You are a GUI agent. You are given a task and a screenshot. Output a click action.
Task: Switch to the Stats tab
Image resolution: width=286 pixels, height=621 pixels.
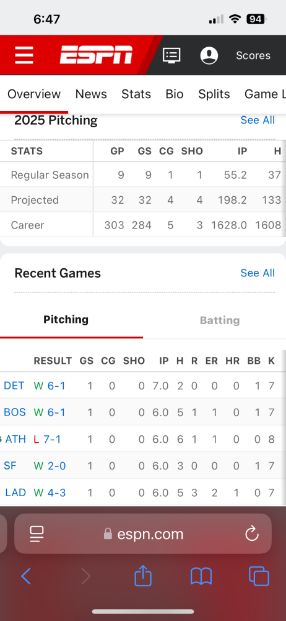(136, 94)
